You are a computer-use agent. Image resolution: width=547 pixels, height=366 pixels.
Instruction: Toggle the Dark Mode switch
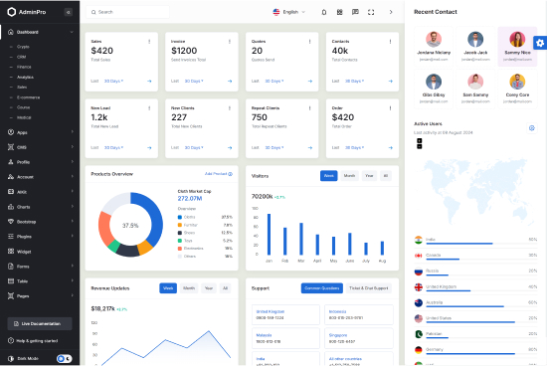coord(65,358)
